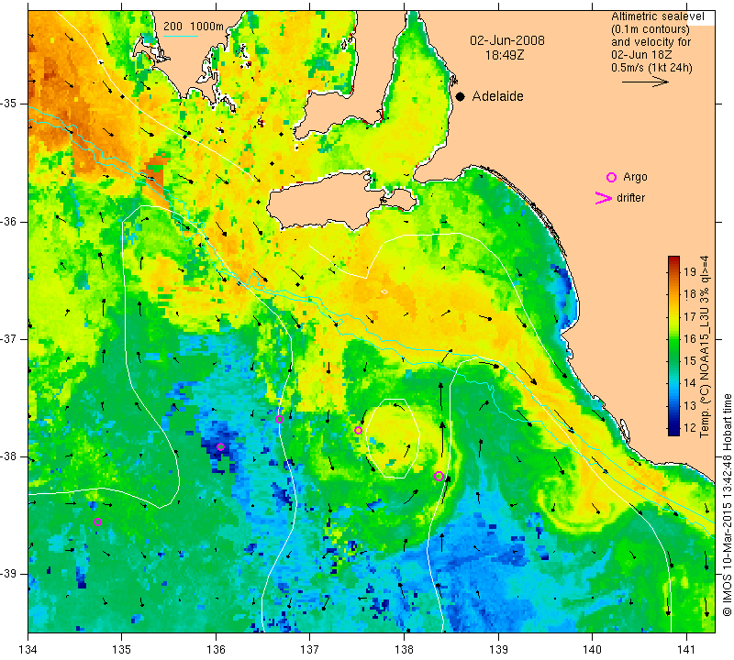This screenshot has height=660, width=734.
Task: Click the 19 tick label on the color bar
Action: click(x=690, y=271)
